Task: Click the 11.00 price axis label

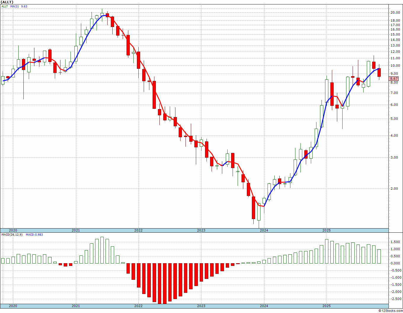Action: pos(395,59)
